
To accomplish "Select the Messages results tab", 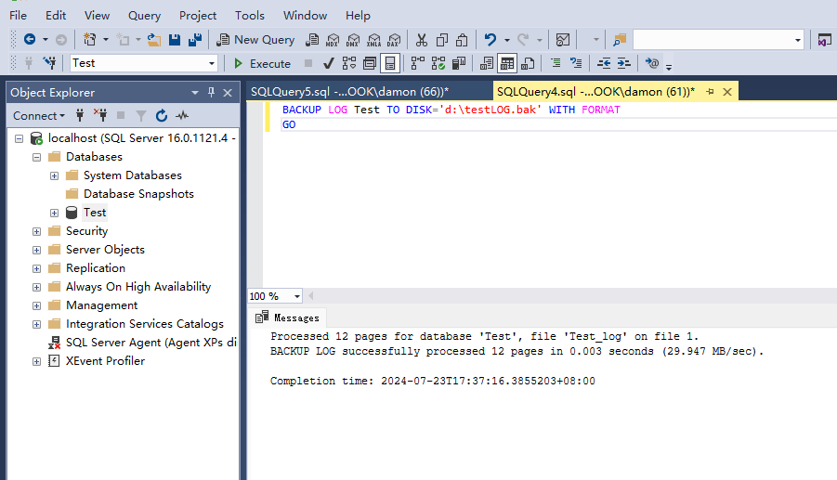I will 288,318.
